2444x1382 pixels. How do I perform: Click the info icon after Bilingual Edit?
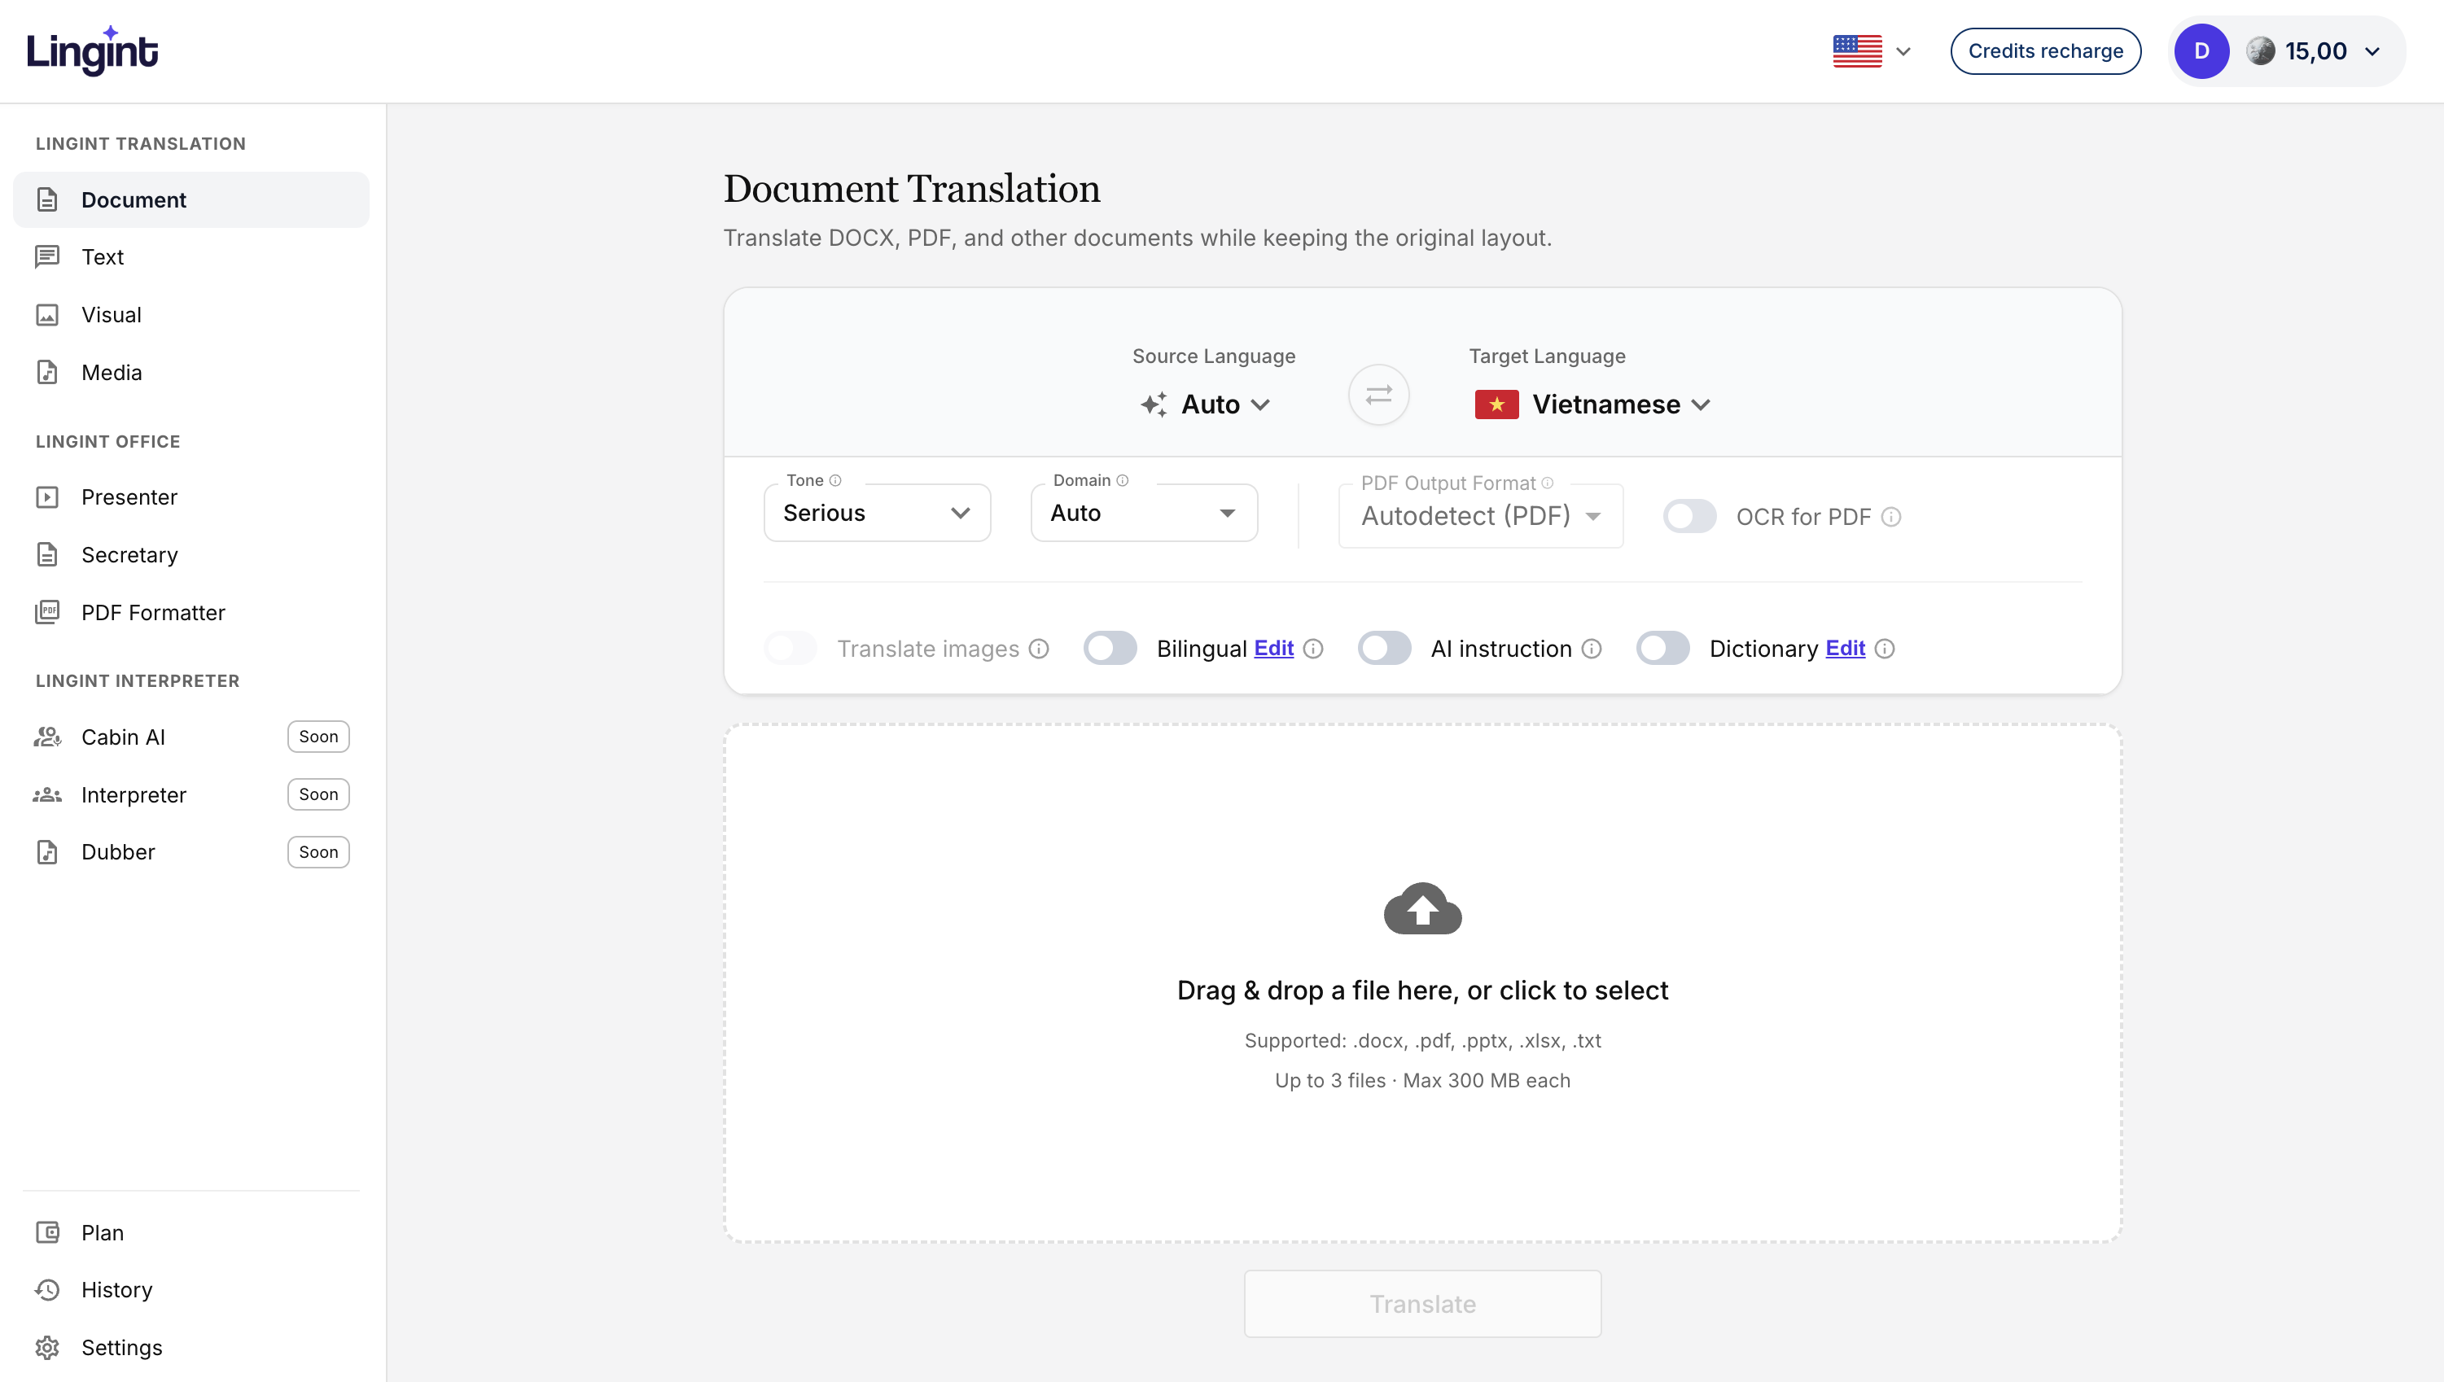(1314, 649)
